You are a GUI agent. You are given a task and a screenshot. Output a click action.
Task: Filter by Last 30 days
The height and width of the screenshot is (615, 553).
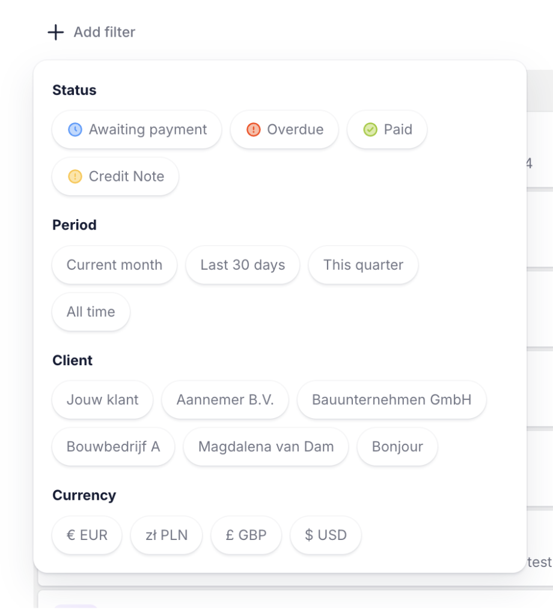coord(243,265)
